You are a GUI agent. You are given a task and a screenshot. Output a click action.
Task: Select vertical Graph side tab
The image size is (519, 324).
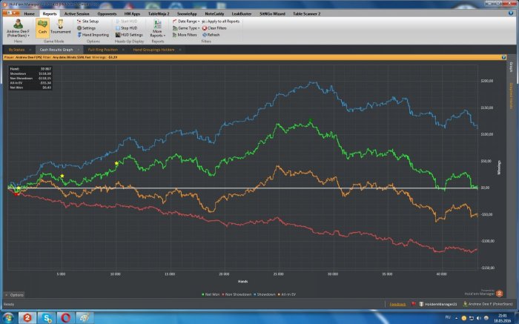[x=511, y=67]
